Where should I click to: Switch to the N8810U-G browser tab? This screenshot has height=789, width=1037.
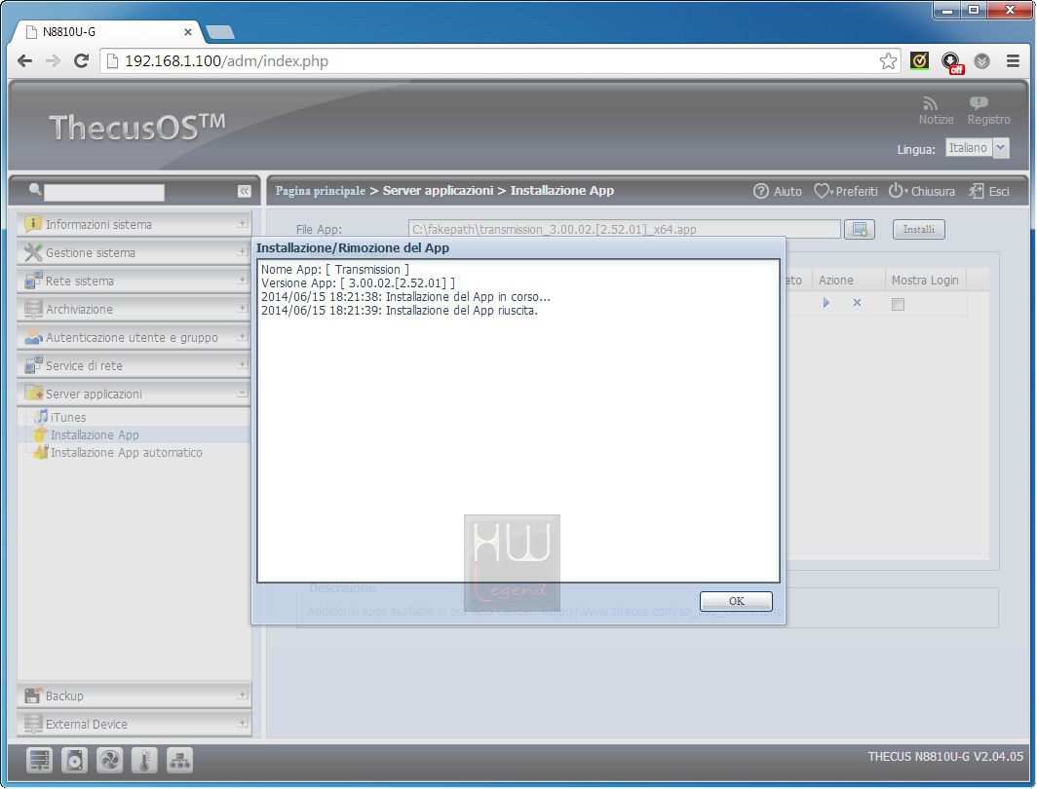coord(108,32)
